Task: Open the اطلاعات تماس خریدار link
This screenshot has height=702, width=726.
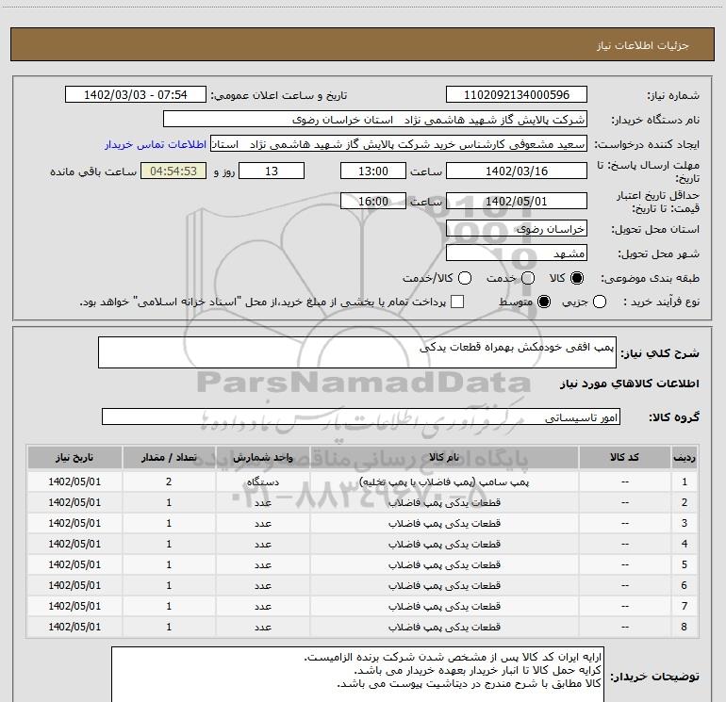Action: click(156, 144)
